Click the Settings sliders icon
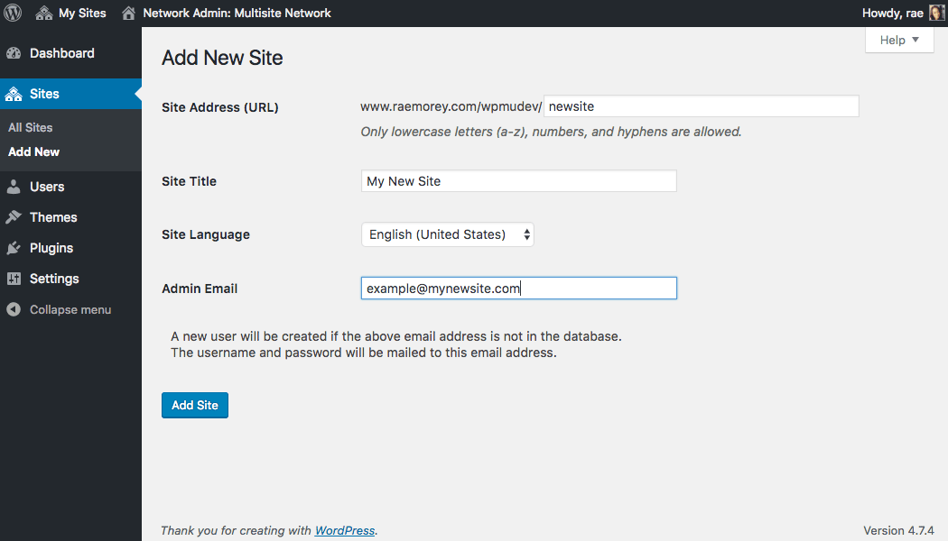Viewport: 948px width, 541px height. (x=14, y=279)
